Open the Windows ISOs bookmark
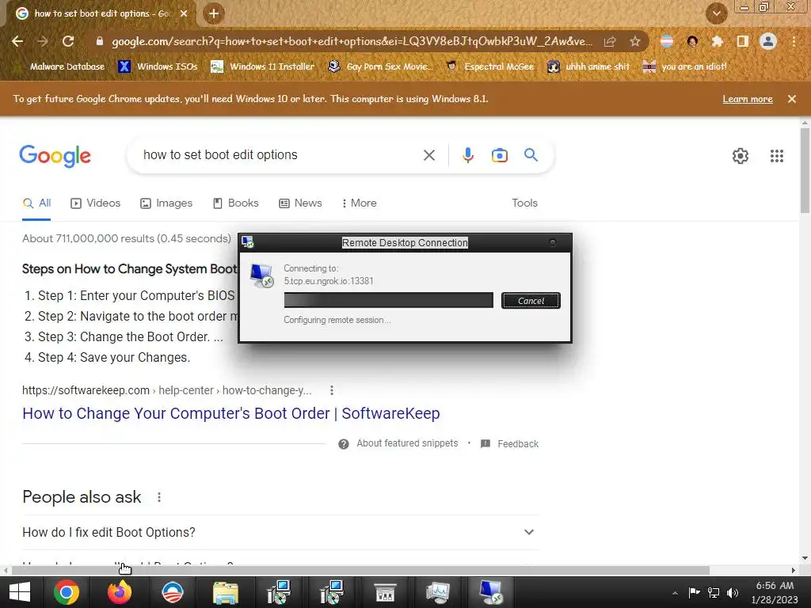 [x=158, y=66]
